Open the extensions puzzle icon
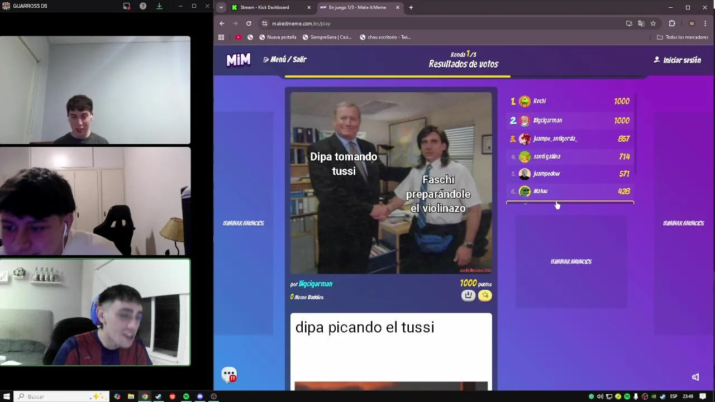715x402 pixels. pos(672,23)
